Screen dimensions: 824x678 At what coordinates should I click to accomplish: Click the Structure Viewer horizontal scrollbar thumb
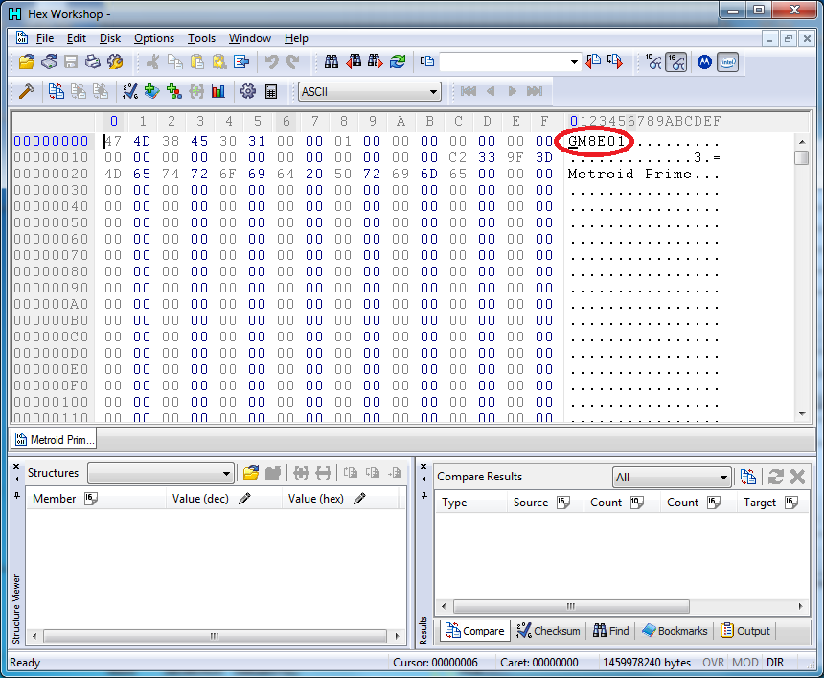215,637
